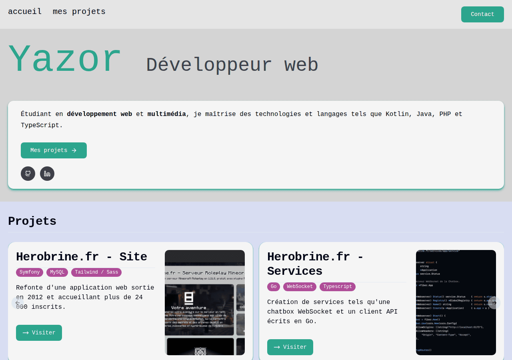Click the Herobrine.fr - Site heading
The image size is (512, 360).
[82, 257]
